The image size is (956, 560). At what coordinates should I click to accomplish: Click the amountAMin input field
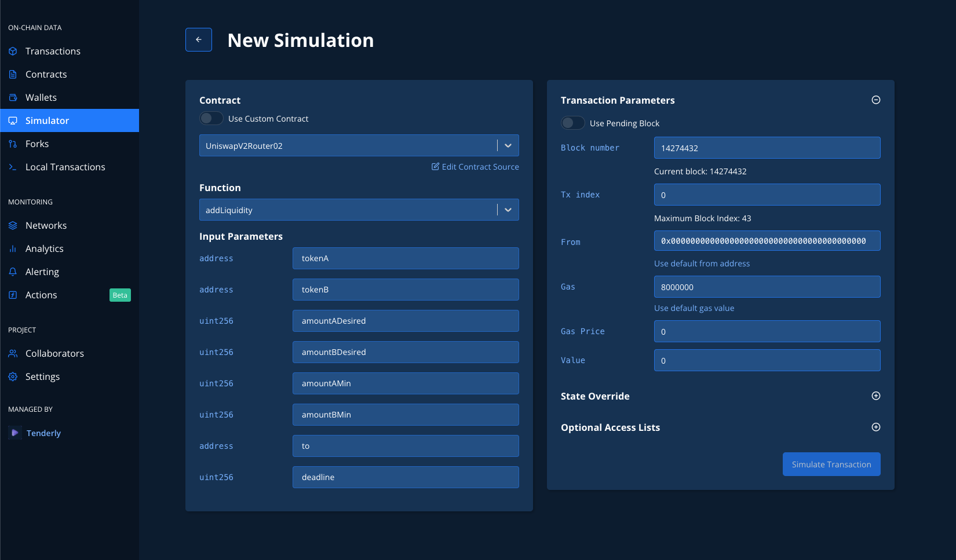406,383
